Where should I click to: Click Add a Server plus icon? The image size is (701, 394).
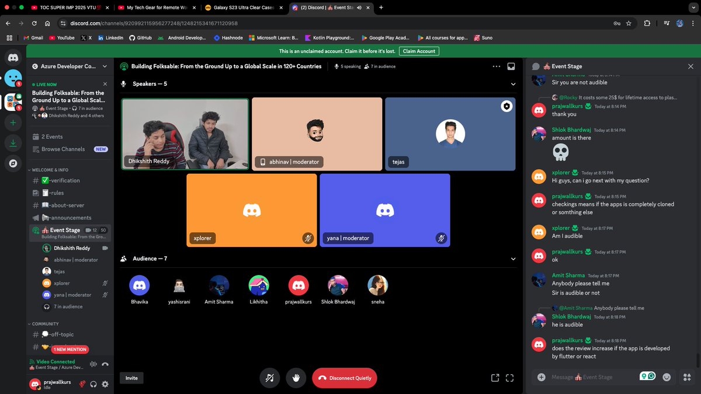[x=13, y=123]
